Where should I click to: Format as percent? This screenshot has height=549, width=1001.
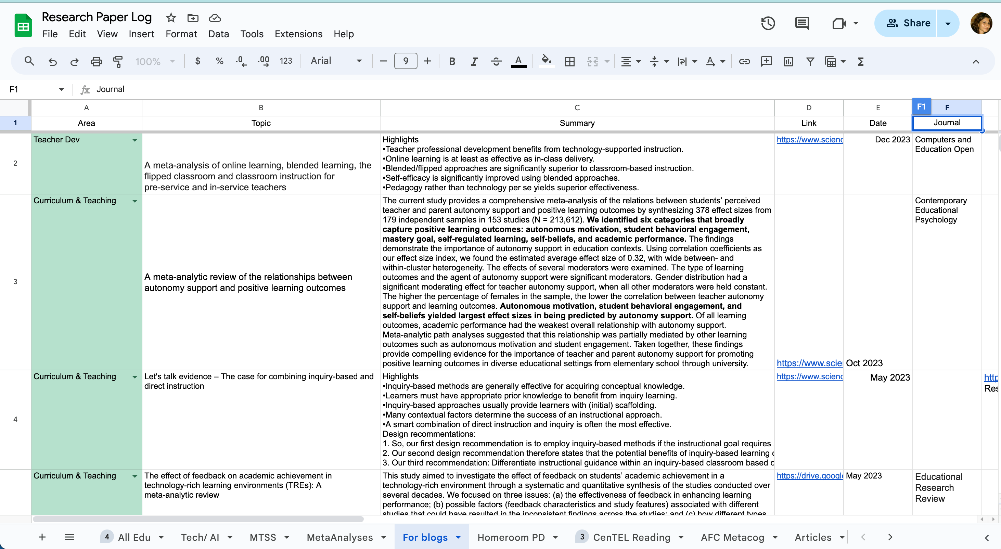coord(220,61)
